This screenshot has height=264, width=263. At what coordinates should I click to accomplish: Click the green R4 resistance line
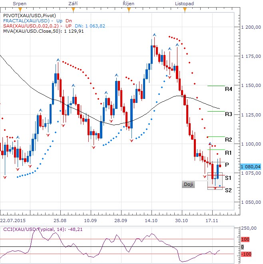[x=216, y=86]
